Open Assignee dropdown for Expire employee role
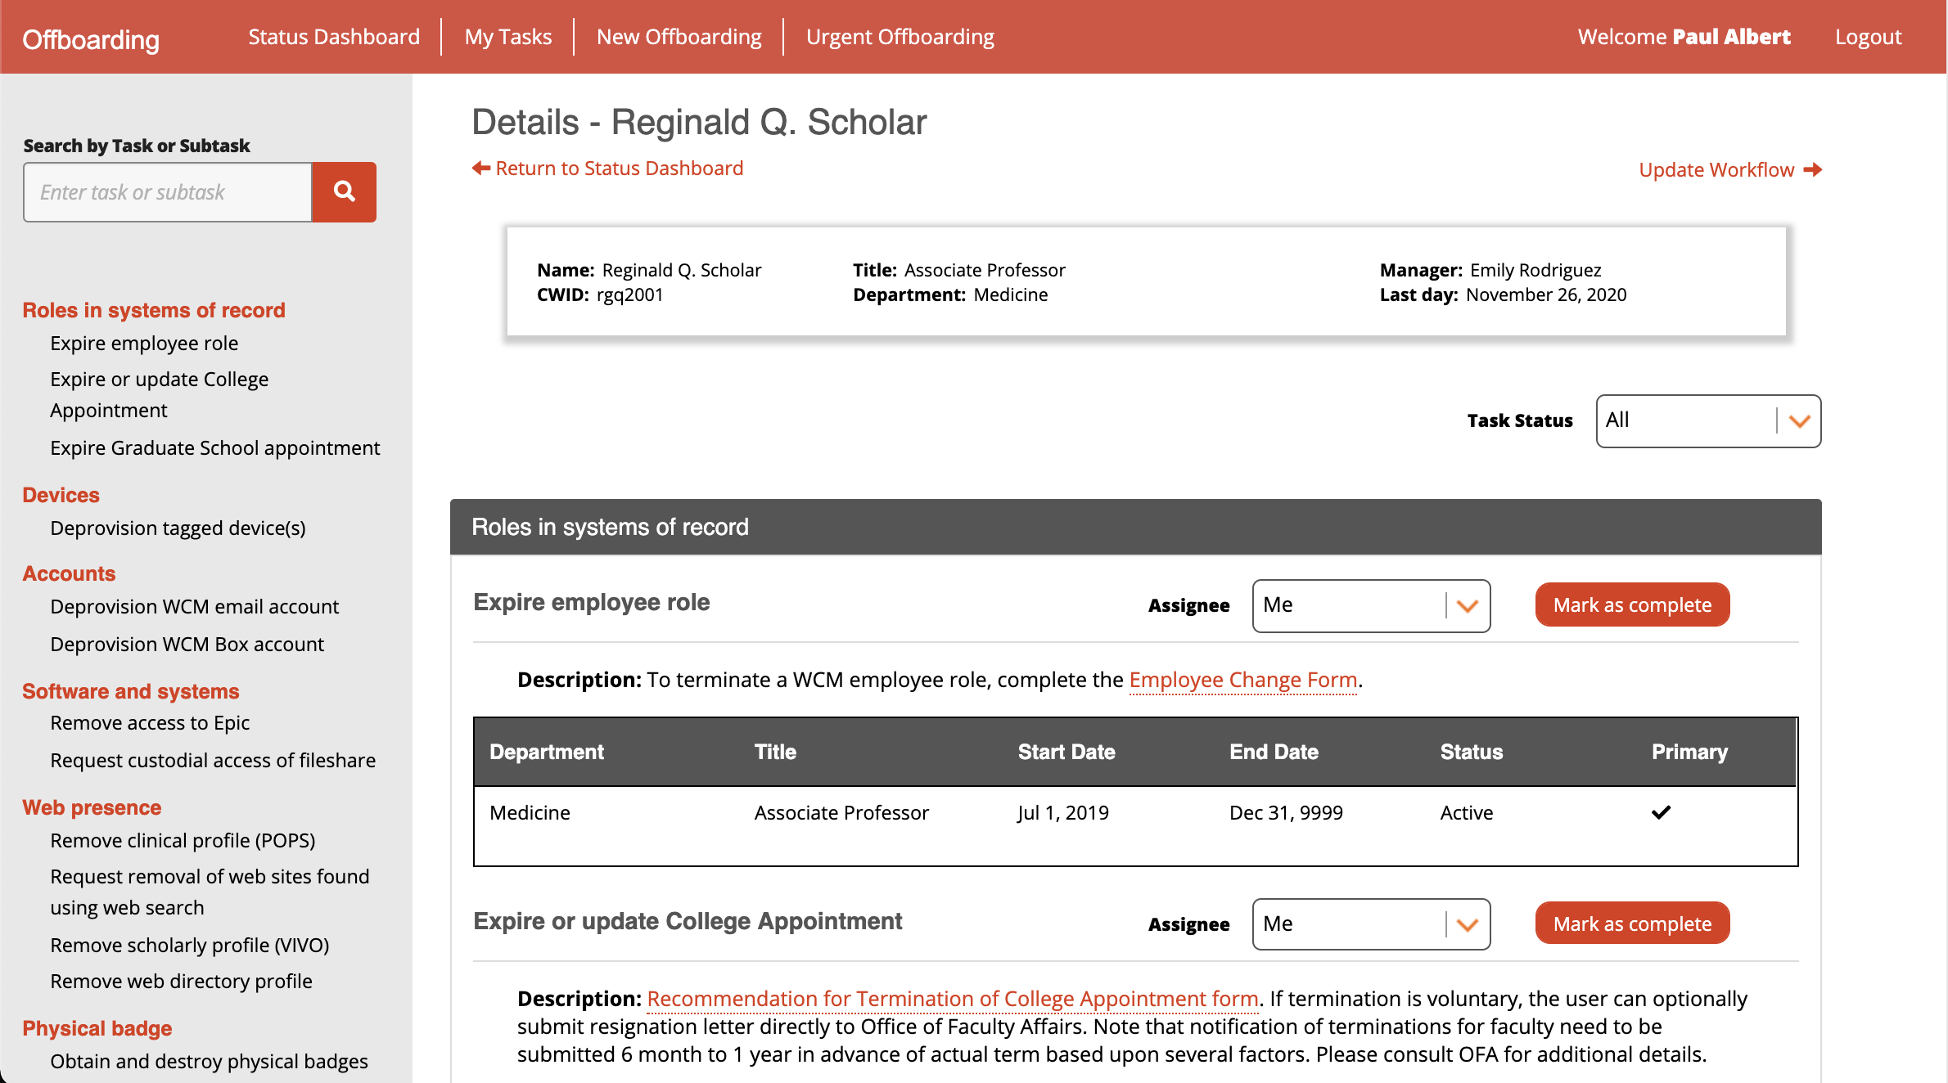Screen dimensions: 1948x1083 (x=1371, y=605)
